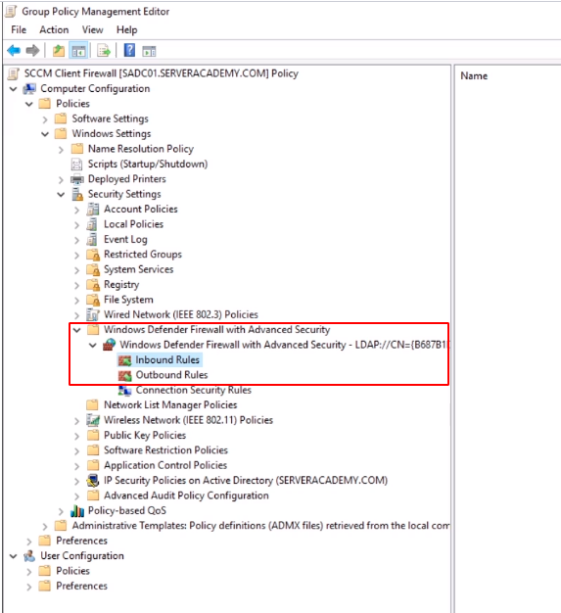
Task: Collapse the User Configuration node
Action: 14,556
